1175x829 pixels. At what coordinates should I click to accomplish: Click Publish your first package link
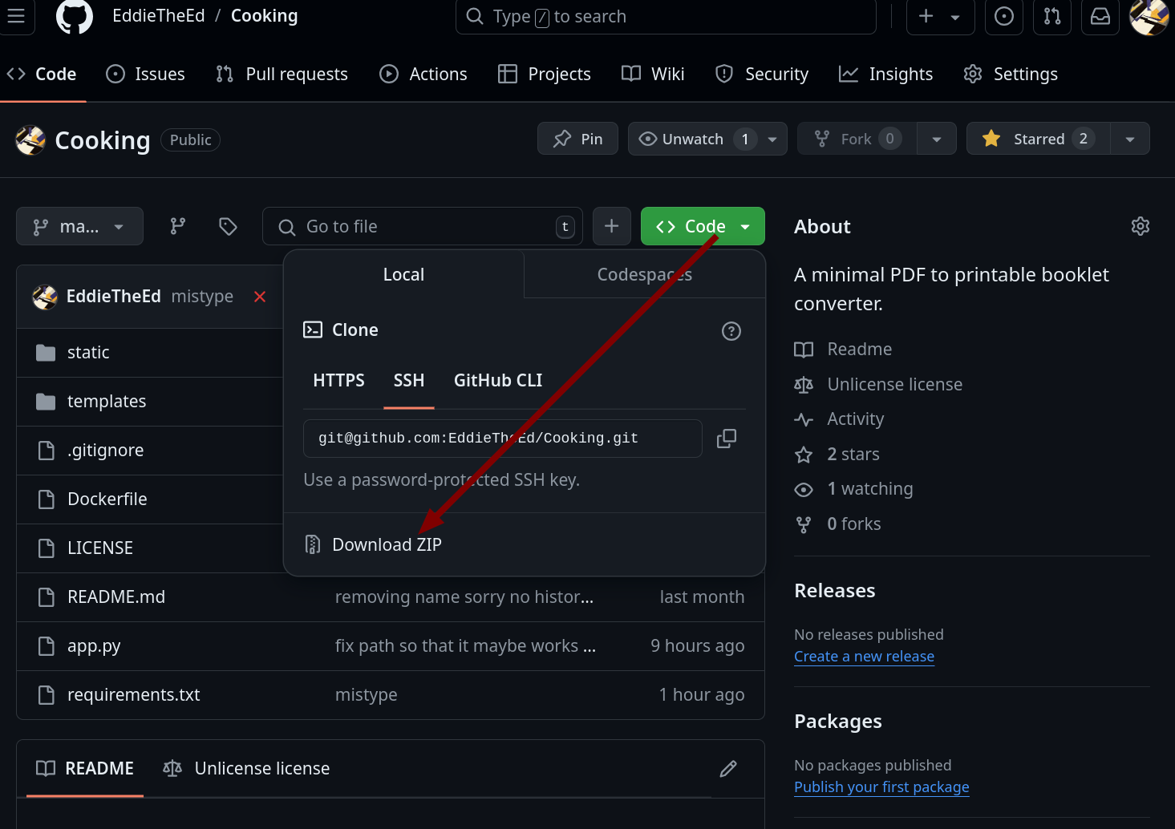(x=881, y=787)
